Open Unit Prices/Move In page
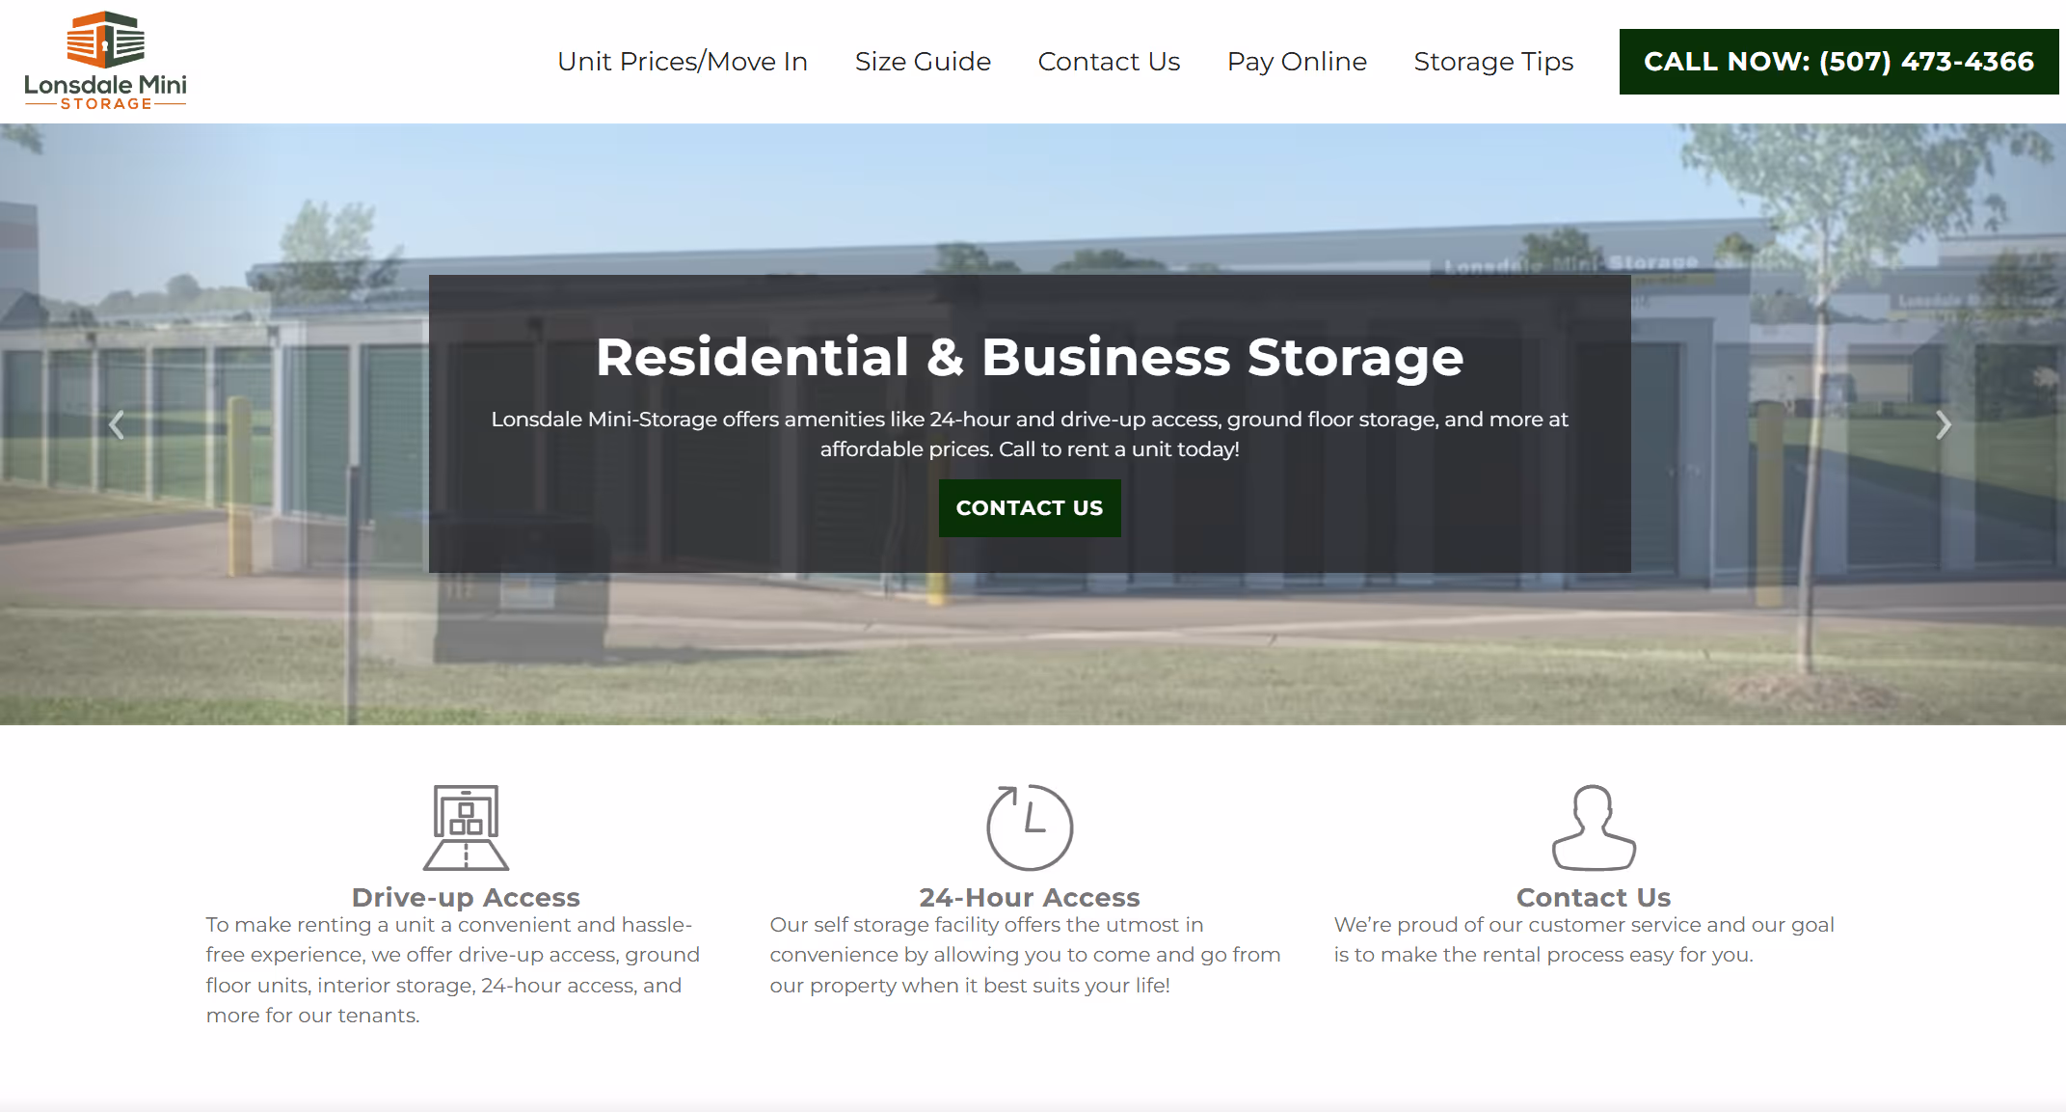Viewport: 2066px width, 1112px height. 683,62
